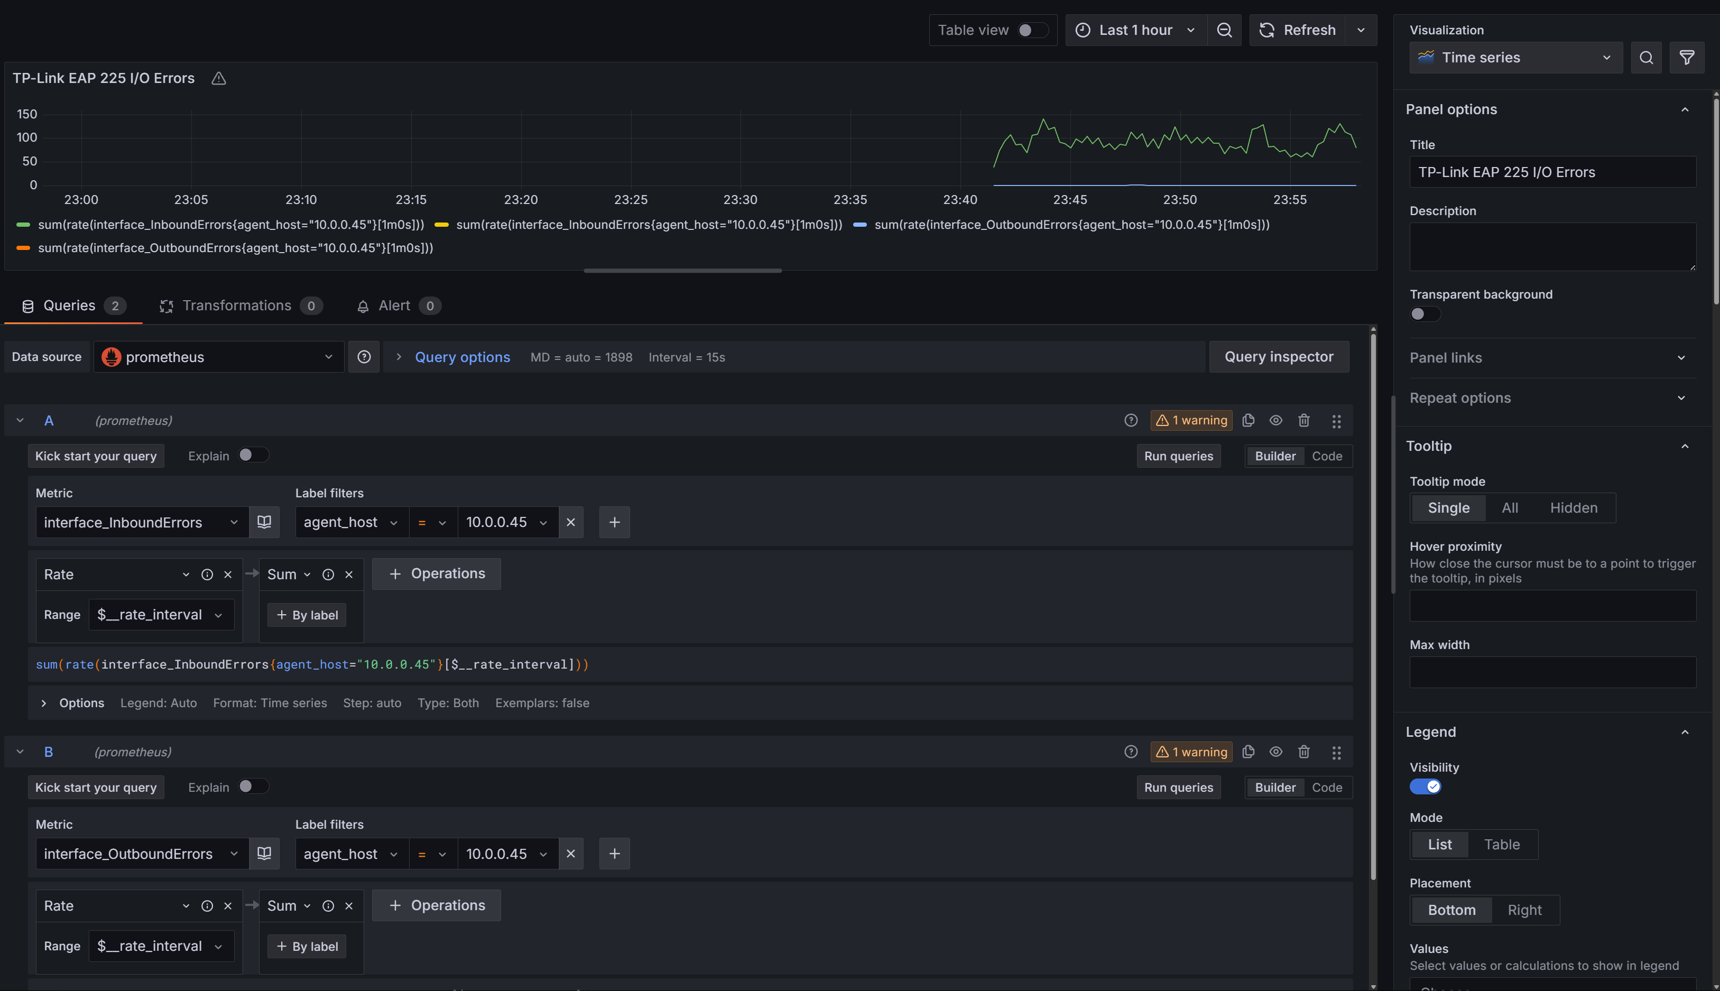The width and height of the screenshot is (1720, 991).
Task: Open the Query inspector
Action: coord(1278,357)
